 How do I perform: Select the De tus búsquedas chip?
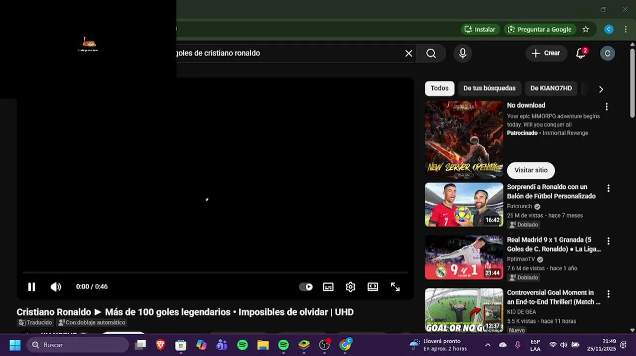pos(489,89)
